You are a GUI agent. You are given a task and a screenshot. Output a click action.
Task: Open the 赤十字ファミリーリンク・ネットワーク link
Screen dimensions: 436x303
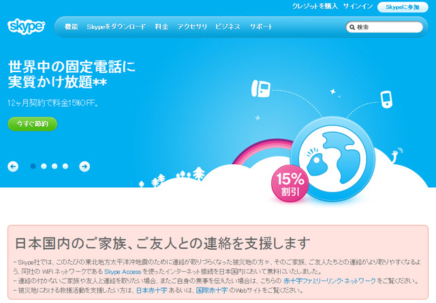pyautogui.click(x=330, y=281)
